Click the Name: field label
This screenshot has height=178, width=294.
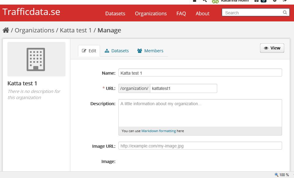[109, 73]
